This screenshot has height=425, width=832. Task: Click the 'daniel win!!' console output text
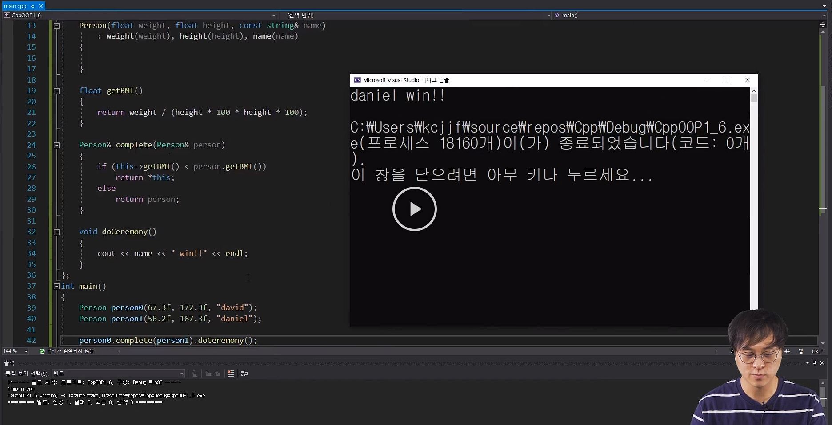(398, 96)
